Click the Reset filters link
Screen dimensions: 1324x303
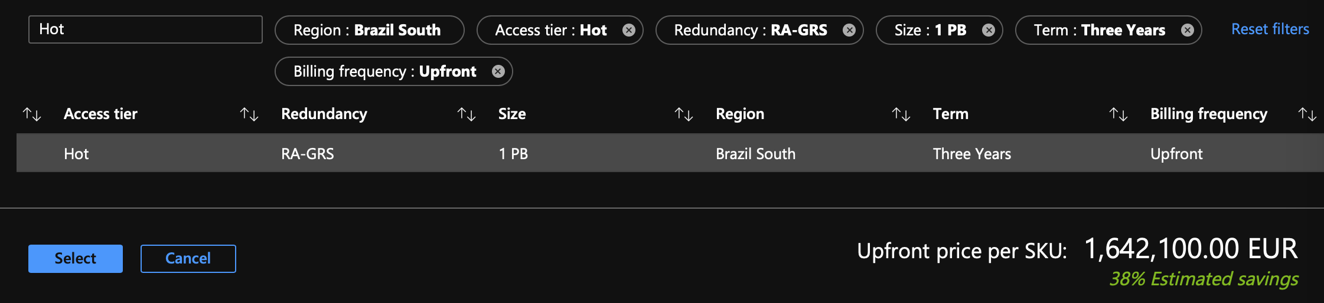point(1270,29)
